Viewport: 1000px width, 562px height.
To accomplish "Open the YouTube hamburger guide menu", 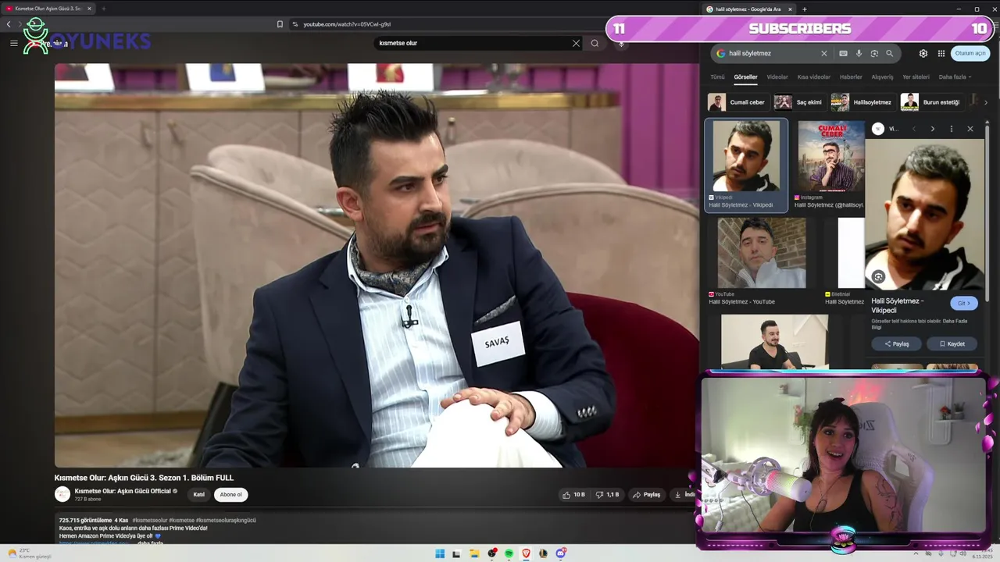I will tap(13, 43).
